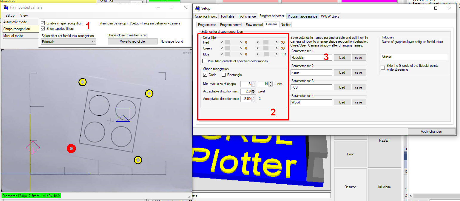Open the View menu in the camera window
This screenshot has height=201, width=460.
click(24, 15)
